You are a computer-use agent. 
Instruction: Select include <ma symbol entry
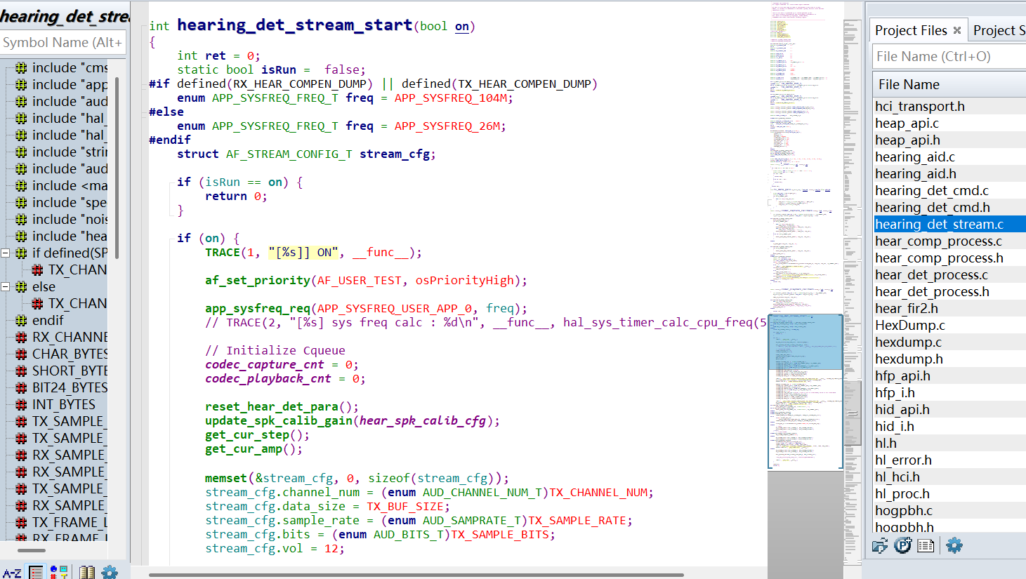tap(62, 185)
